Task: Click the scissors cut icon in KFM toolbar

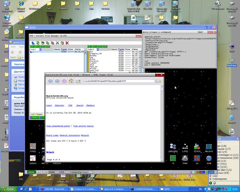Action: pos(57,43)
